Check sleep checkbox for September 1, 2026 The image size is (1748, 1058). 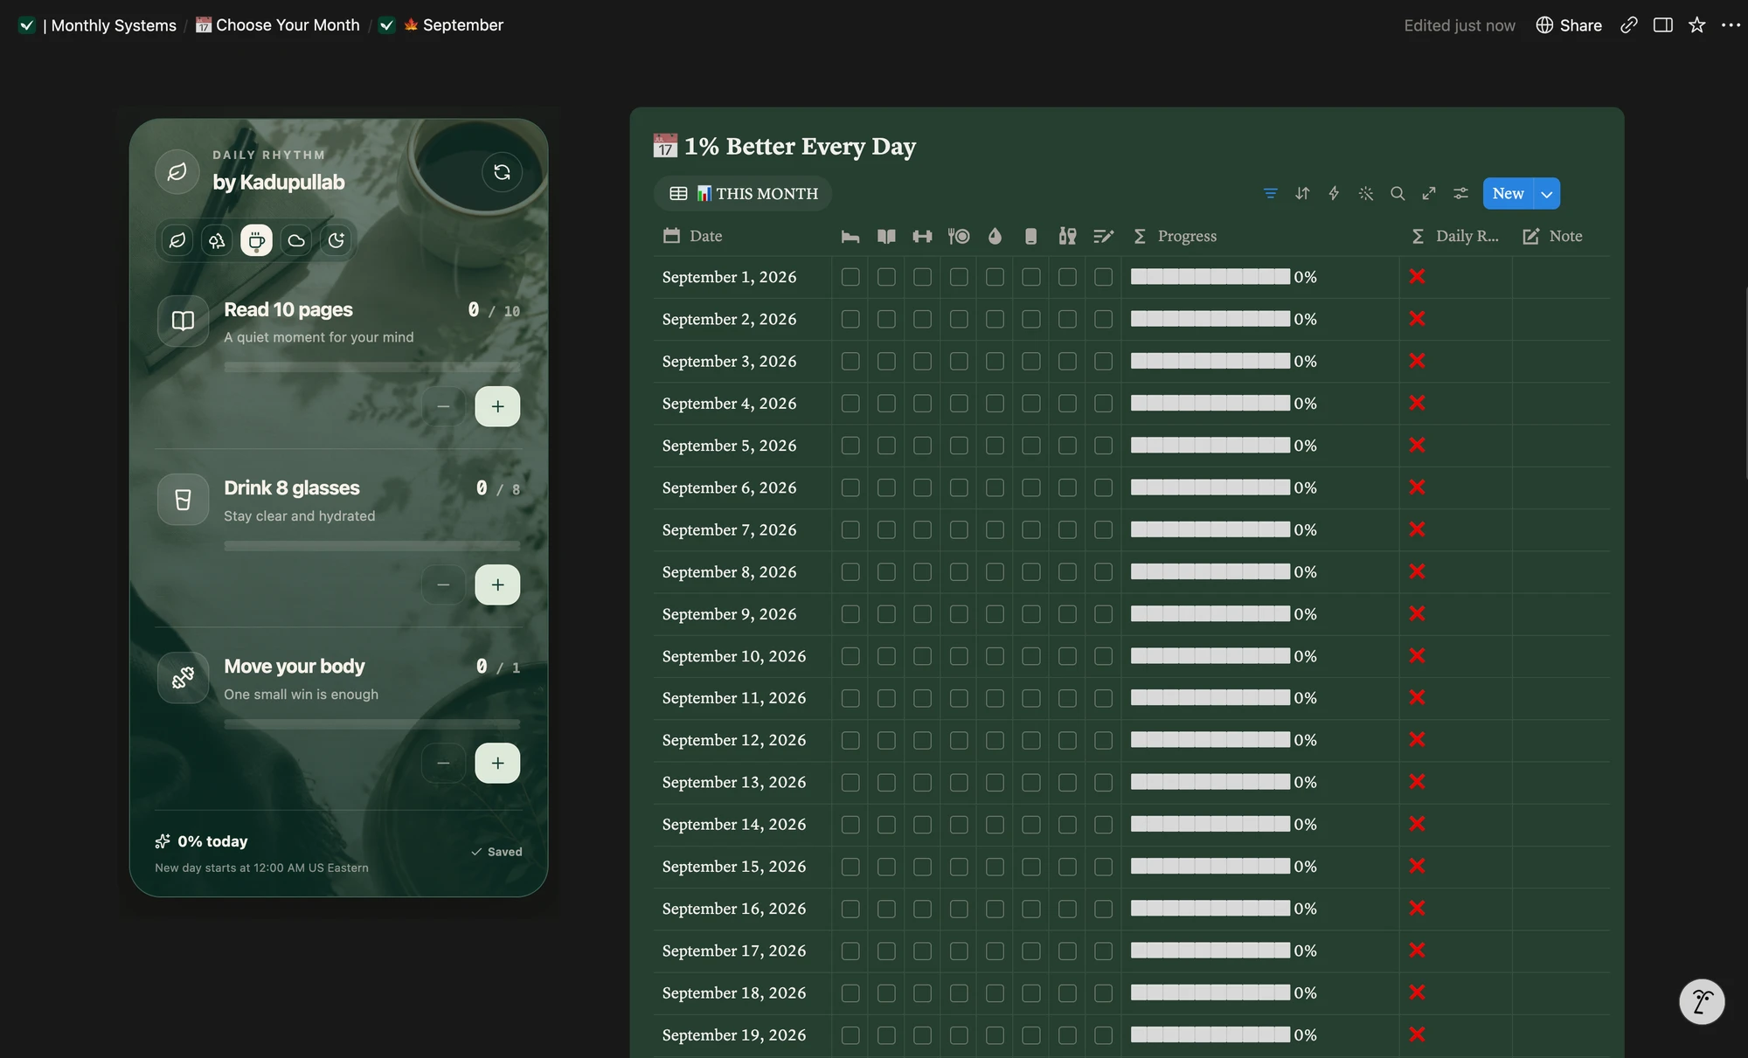[x=850, y=277]
